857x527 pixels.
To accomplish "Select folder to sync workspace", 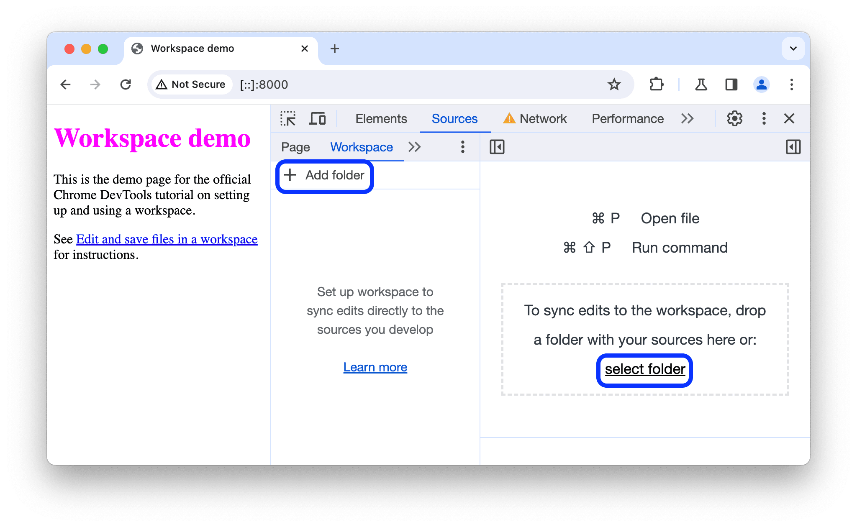I will [644, 368].
